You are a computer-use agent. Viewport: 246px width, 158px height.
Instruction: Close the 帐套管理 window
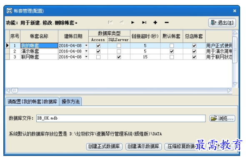tap(235, 11)
